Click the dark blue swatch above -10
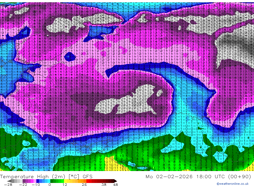 pyautogui.click(x=38, y=181)
